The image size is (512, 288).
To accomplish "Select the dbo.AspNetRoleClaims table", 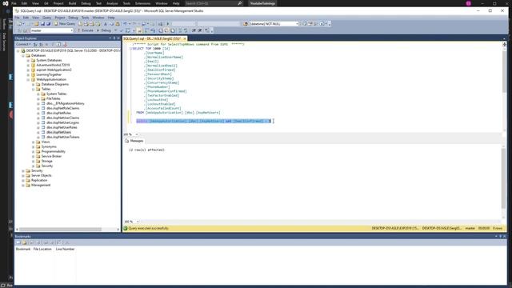I will 62,108.
